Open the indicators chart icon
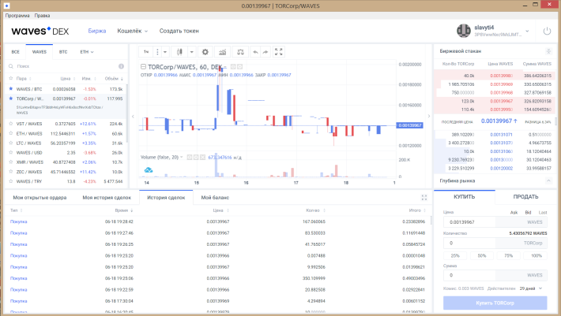Screen dimensions: 561x316 pos(223,52)
